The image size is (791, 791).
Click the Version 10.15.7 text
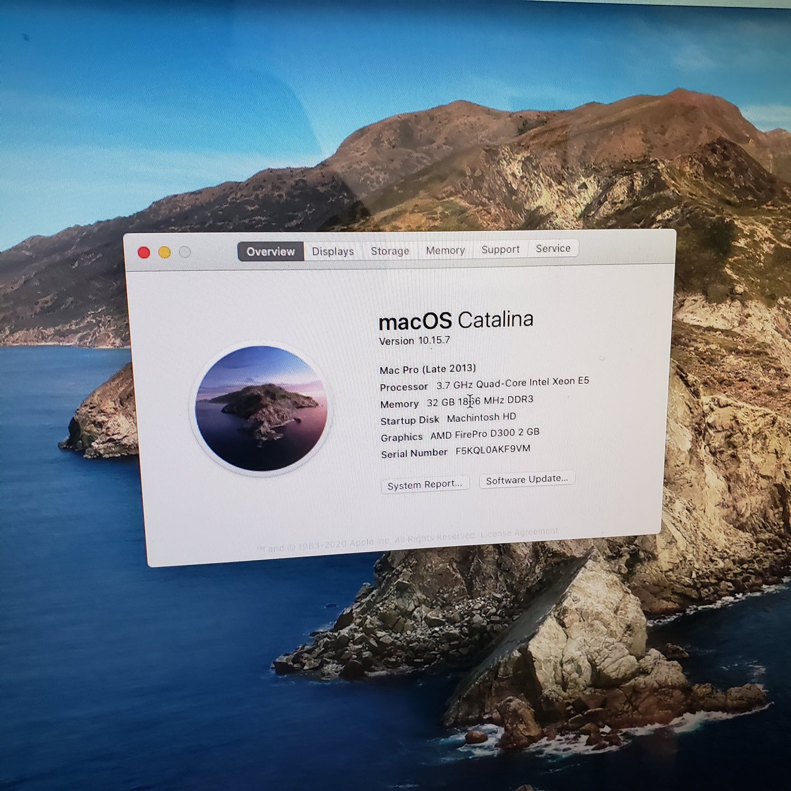pos(414,340)
